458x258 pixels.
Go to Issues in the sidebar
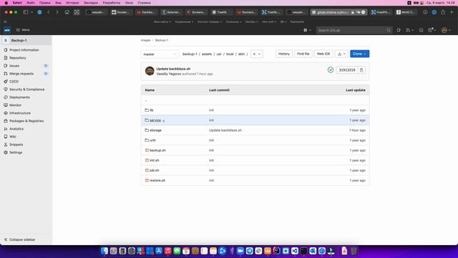click(14, 66)
